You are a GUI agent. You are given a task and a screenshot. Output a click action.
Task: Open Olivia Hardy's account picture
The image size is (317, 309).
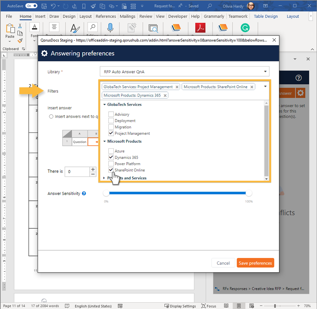[x=251, y=6]
